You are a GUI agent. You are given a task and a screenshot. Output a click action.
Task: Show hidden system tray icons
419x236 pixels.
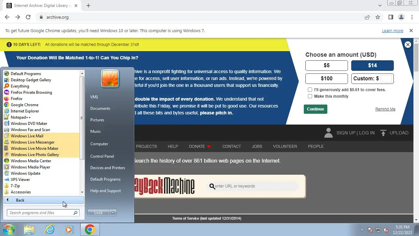pyautogui.click(x=362, y=230)
